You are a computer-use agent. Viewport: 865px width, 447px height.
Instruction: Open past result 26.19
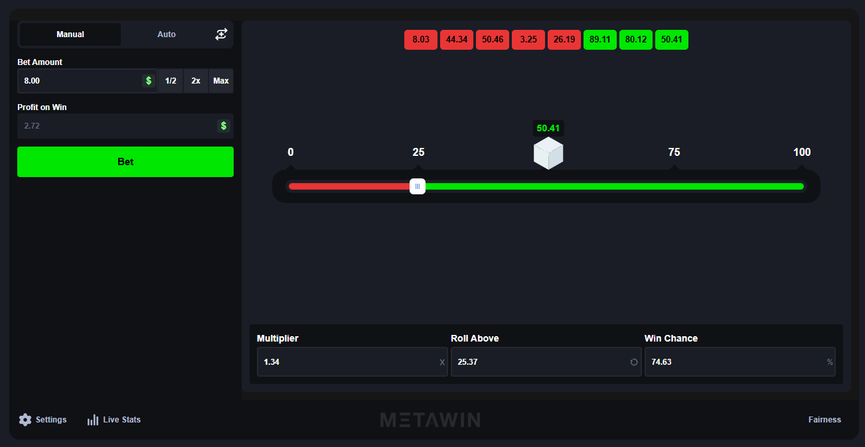(x=564, y=40)
